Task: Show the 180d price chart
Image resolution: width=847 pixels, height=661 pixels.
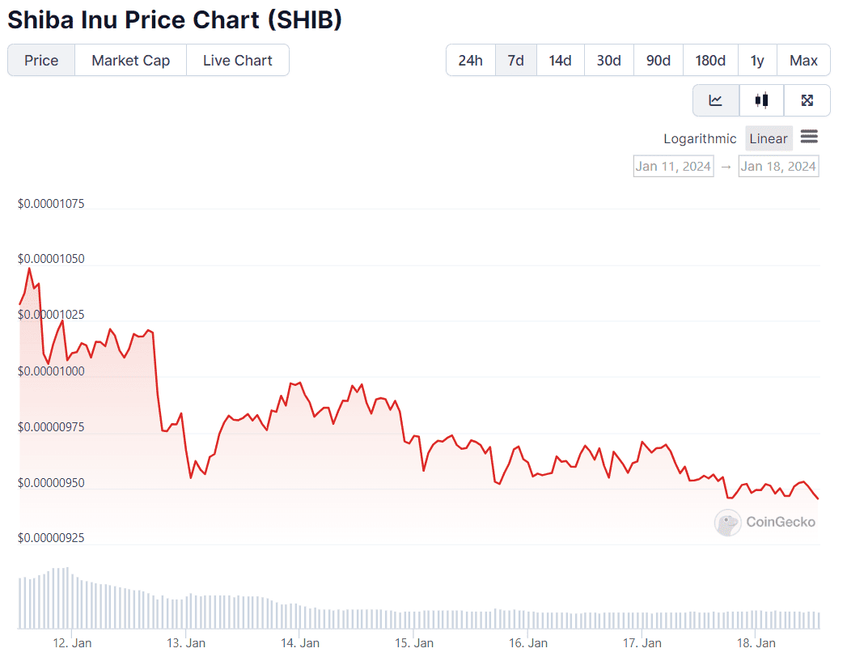Action: coord(709,60)
